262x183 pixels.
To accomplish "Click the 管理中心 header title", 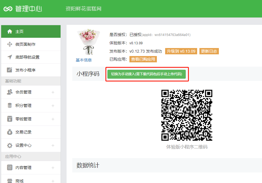I will [x=29, y=9].
